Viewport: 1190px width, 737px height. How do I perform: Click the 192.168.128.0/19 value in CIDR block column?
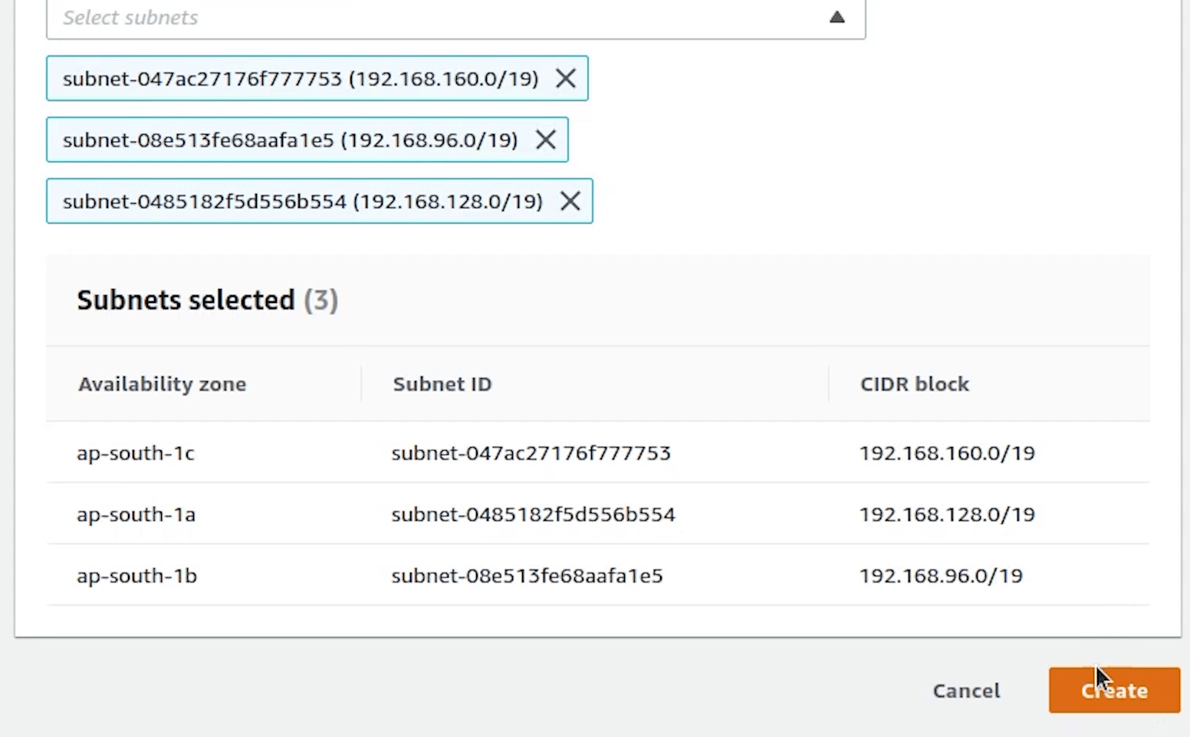[946, 514]
